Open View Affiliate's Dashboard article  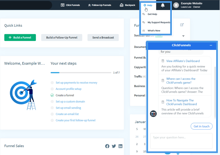click(x=183, y=61)
